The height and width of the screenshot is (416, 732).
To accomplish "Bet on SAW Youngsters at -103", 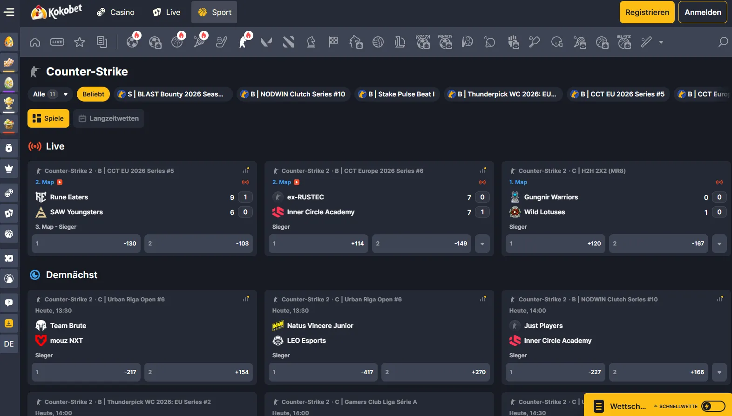I will tap(198, 244).
